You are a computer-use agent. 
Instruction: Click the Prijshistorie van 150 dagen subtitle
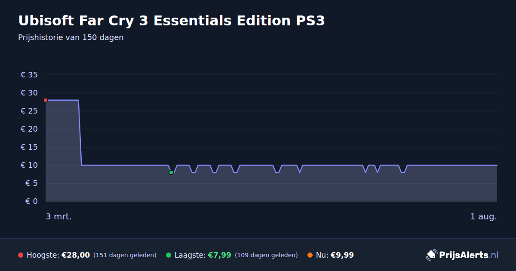coord(71,37)
